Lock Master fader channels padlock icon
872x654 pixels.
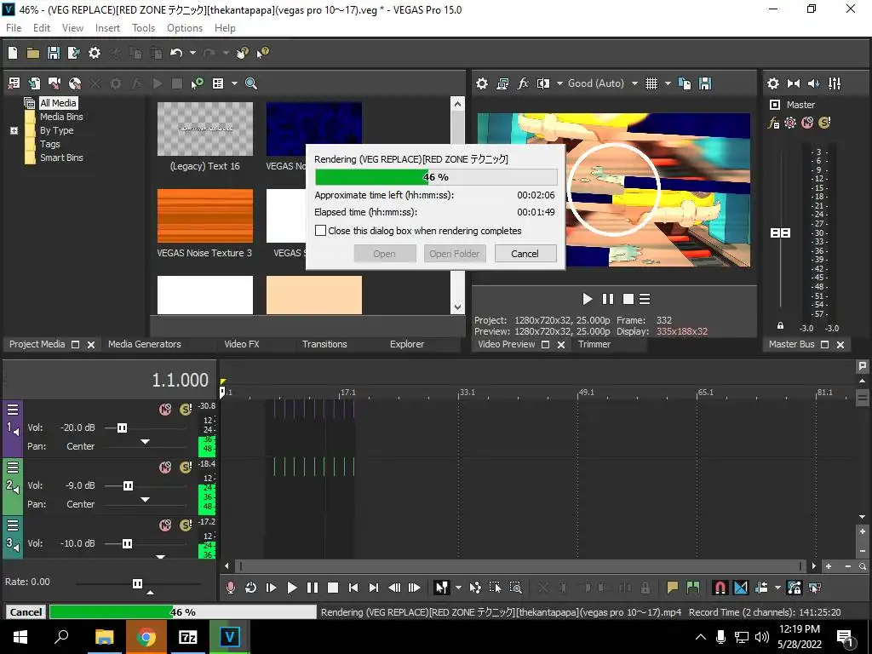(780, 325)
